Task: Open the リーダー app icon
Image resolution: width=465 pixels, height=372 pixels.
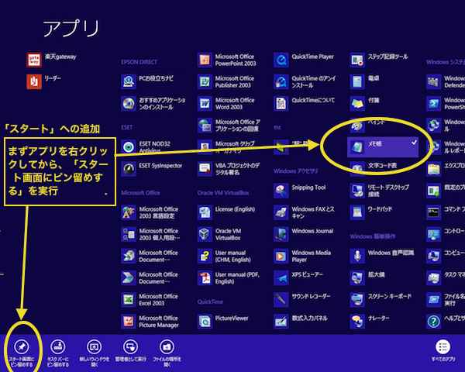Action: coord(34,81)
